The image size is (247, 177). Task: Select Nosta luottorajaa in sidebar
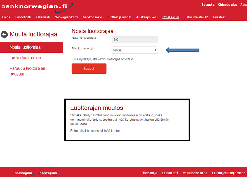tap(31, 47)
